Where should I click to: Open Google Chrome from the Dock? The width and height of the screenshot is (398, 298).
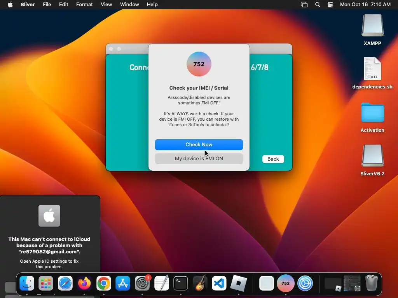tap(103, 283)
